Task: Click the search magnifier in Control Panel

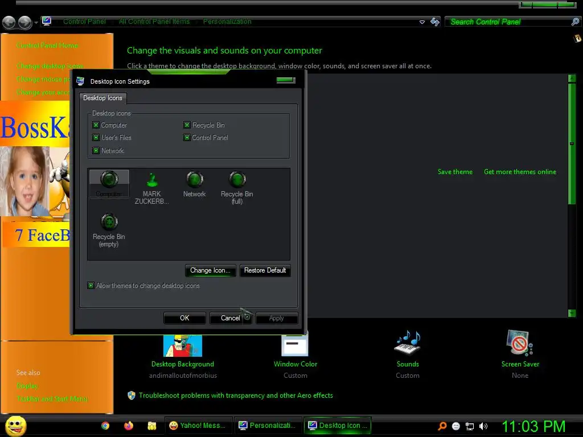Action: 575,22
